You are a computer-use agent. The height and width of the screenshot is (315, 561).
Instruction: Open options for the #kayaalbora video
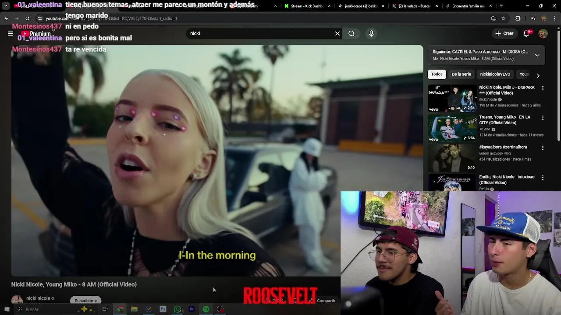(x=543, y=148)
